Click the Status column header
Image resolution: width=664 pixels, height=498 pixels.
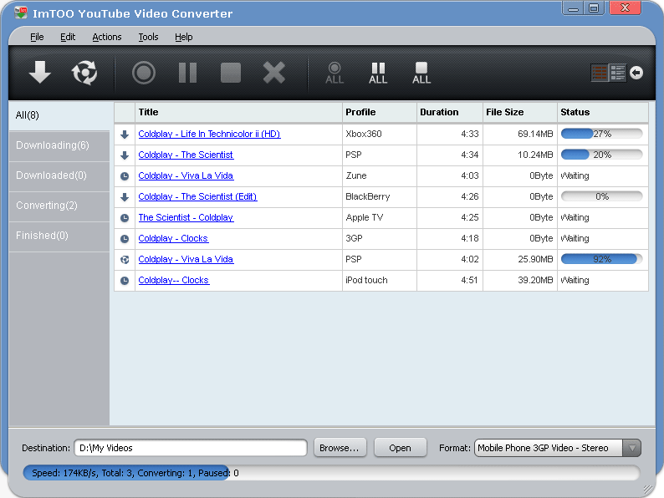click(603, 113)
